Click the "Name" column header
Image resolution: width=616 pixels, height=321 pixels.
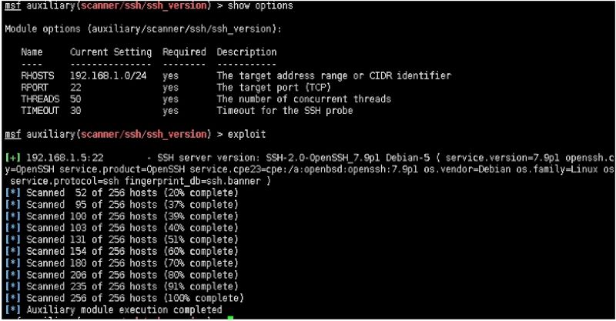click(32, 52)
